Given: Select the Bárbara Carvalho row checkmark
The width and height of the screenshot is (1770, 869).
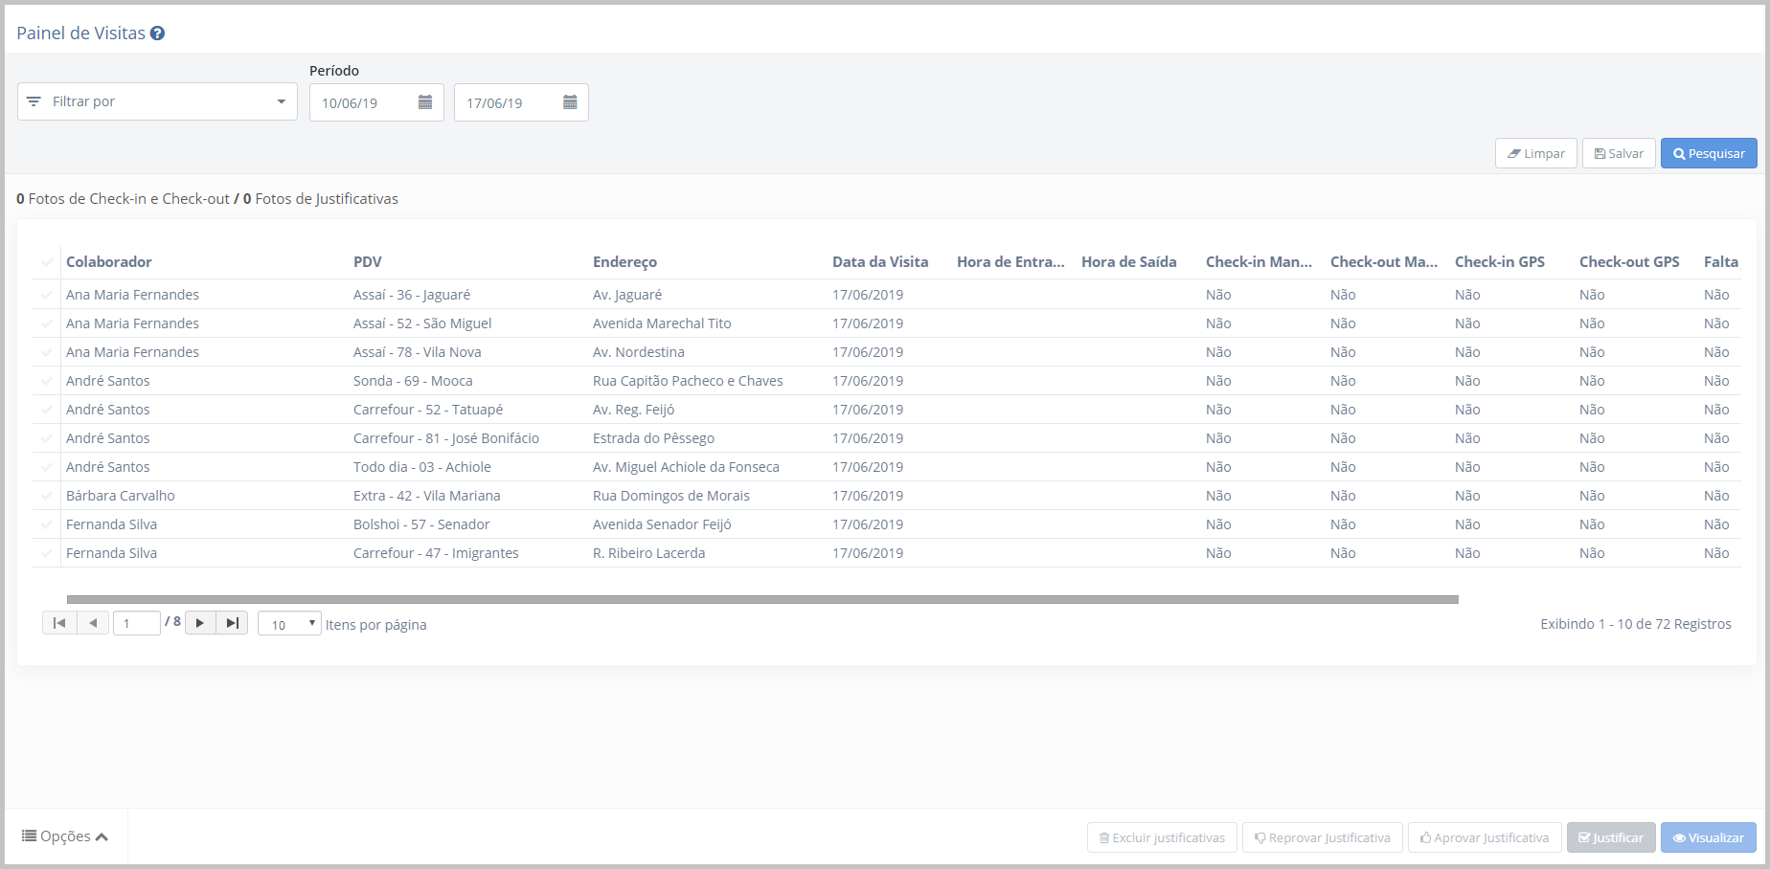Looking at the screenshot, I should coord(47,496).
